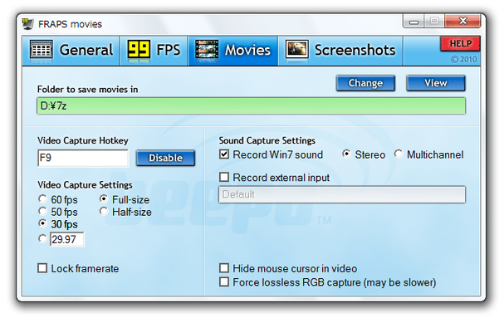Open the General tab
The height and width of the screenshot is (318, 504).
(x=71, y=51)
